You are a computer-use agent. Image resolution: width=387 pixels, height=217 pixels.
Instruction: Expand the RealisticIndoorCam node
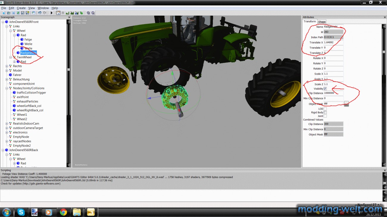coord(7,123)
